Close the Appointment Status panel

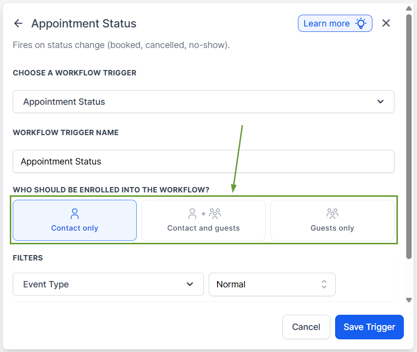coord(386,23)
